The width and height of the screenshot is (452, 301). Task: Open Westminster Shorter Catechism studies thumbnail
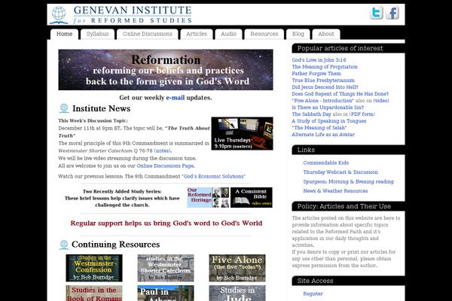click(166, 268)
